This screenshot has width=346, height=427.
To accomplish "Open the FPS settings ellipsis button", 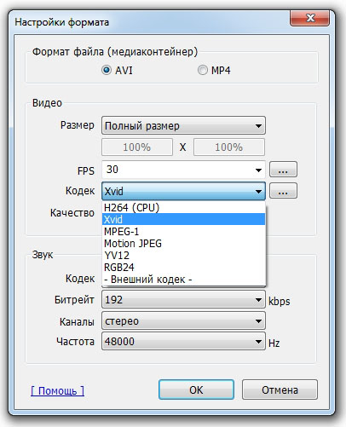I will point(283,170).
